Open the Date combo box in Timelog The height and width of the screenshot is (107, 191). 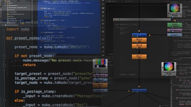[125, 25]
